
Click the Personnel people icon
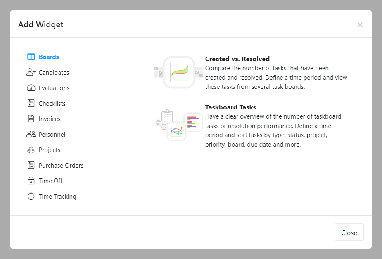click(31, 134)
